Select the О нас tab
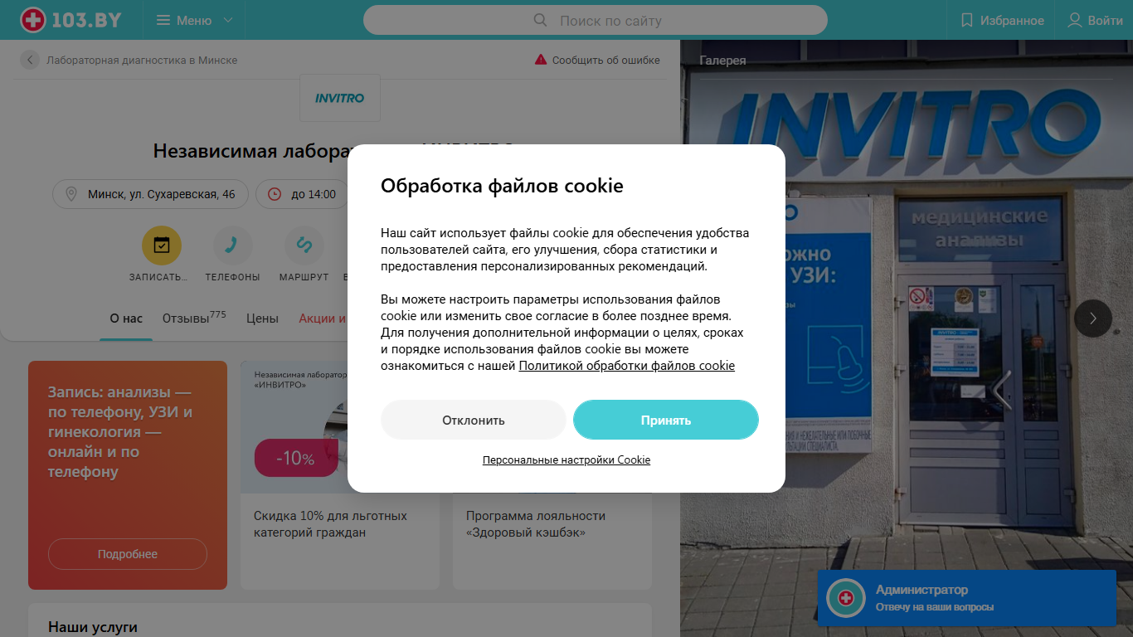 126,318
